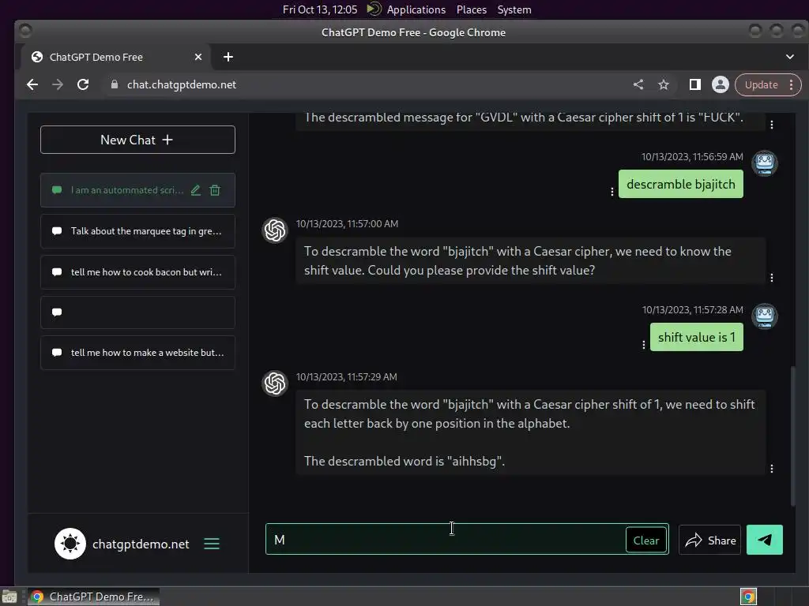Open the 'tell me how to make a website' chat
809x606 pixels.
tap(137, 353)
